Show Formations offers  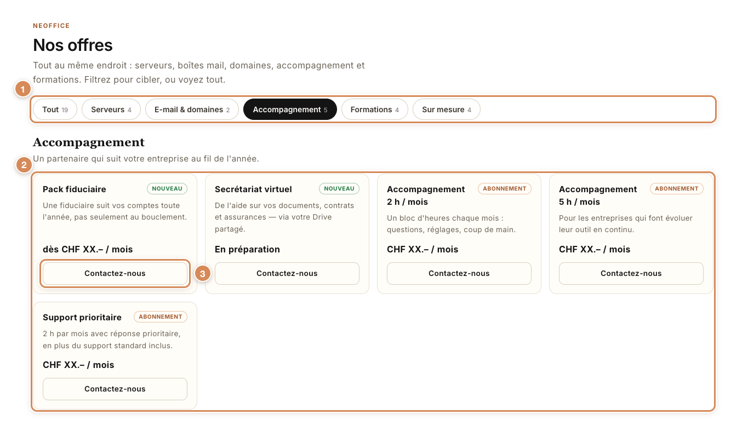(375, 110)
